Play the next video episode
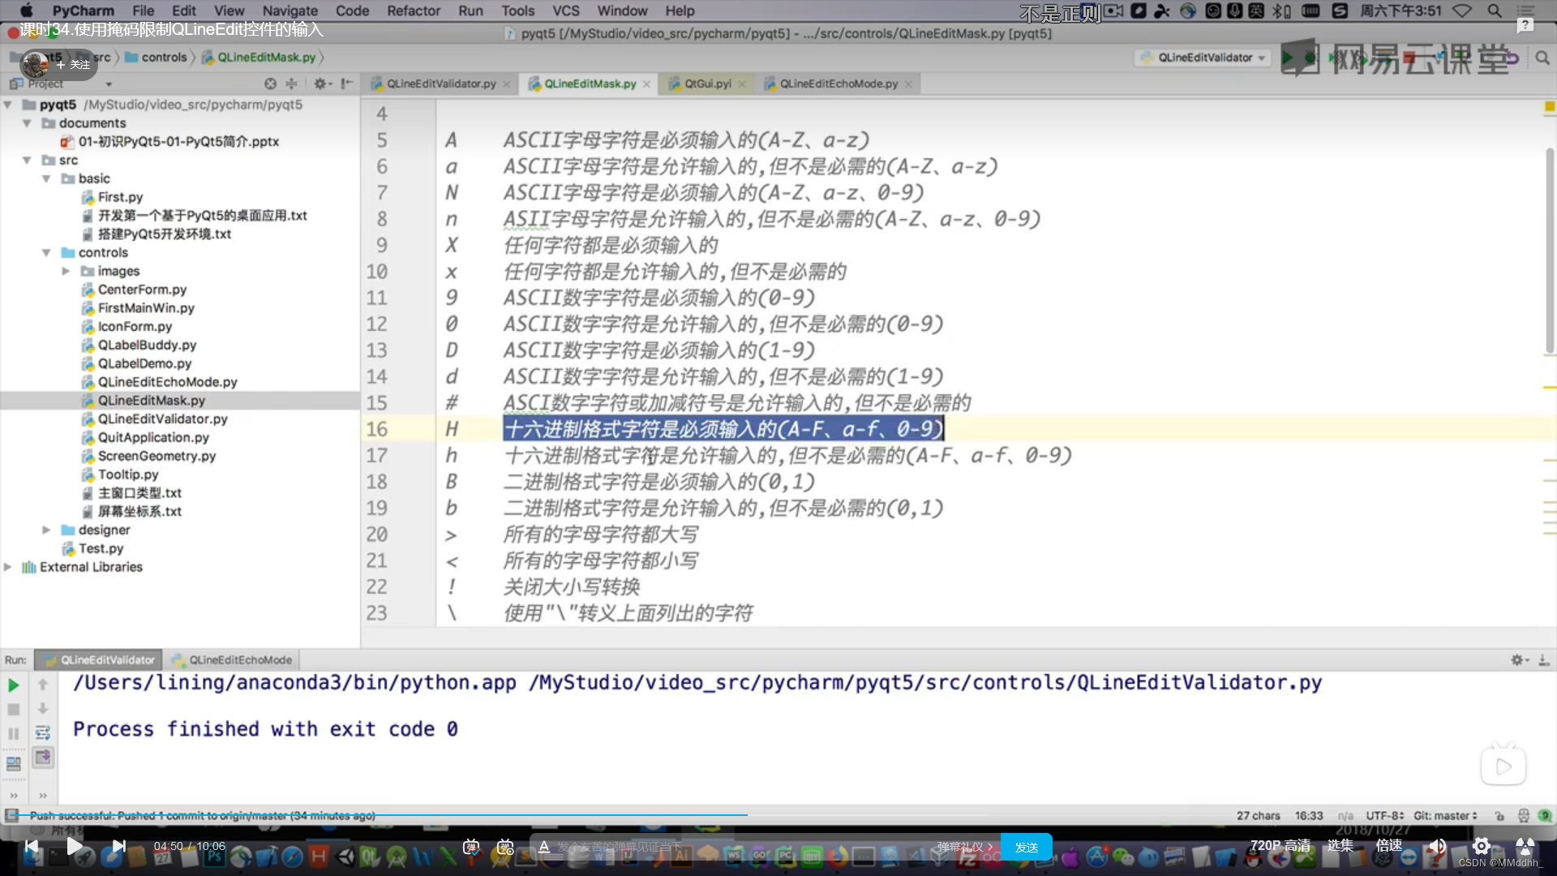The image size is (1557, 876). click(119, 846)
